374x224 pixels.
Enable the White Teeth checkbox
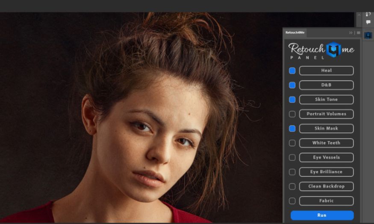[x=292, y=143]
